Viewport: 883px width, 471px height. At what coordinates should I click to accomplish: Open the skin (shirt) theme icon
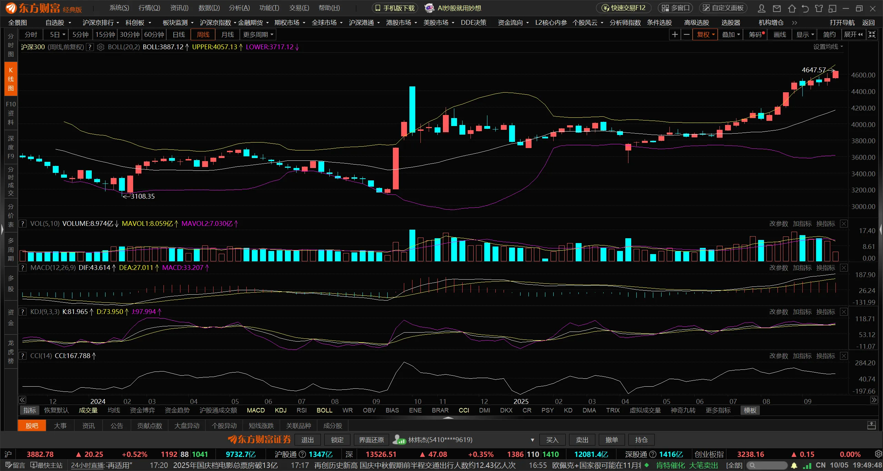tap(819, 8)
